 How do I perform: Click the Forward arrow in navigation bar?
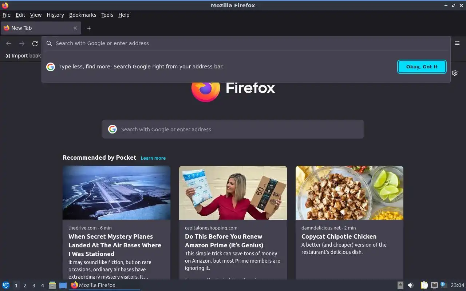point(22,44)
